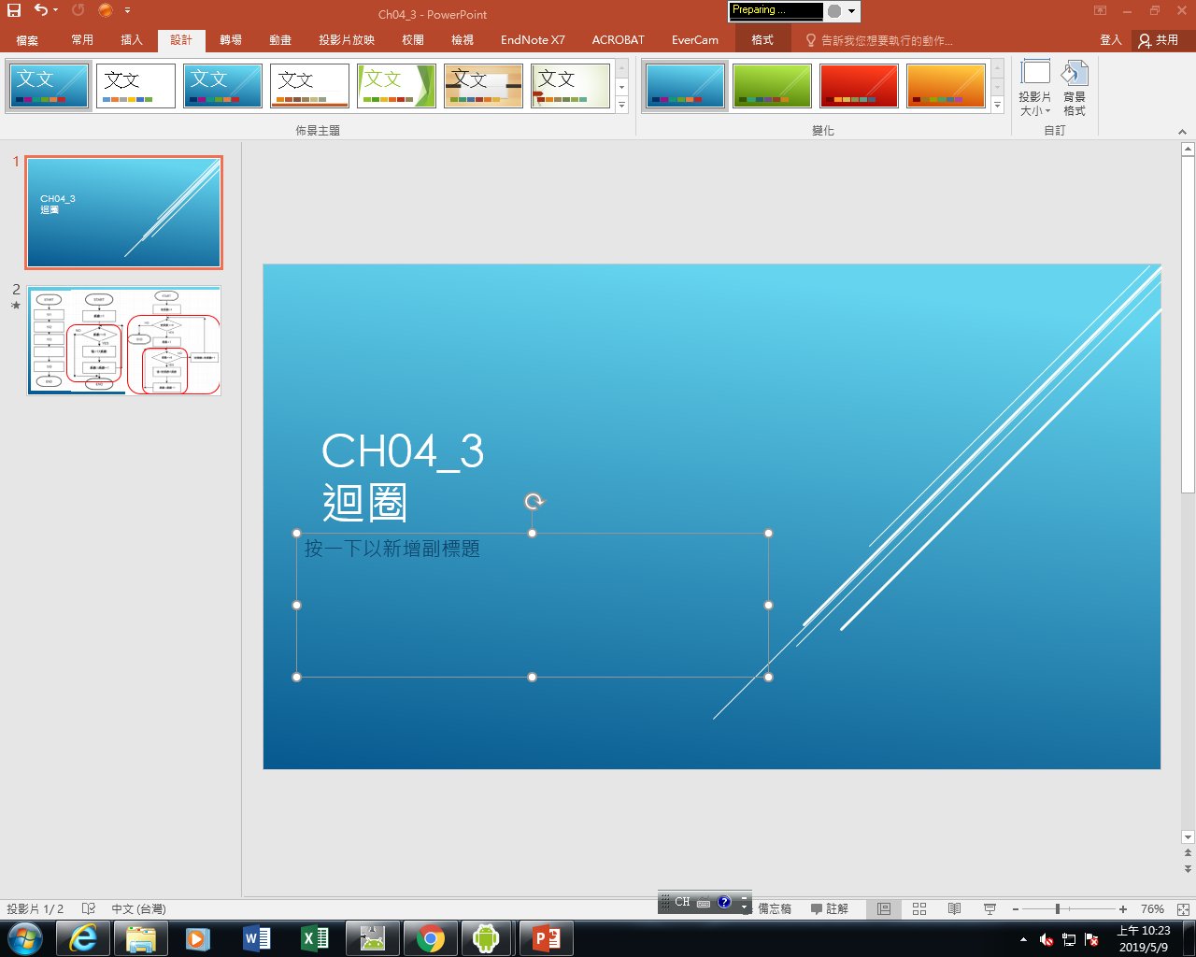Click the zoom in plus button

[x=1123, y=909]
